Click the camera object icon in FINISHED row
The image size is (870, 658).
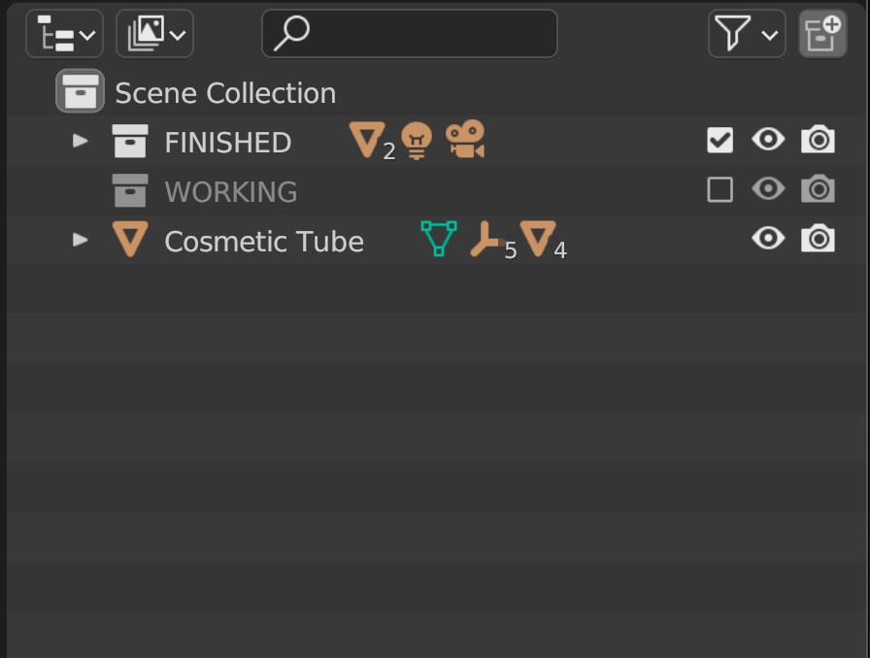point(465,139)
